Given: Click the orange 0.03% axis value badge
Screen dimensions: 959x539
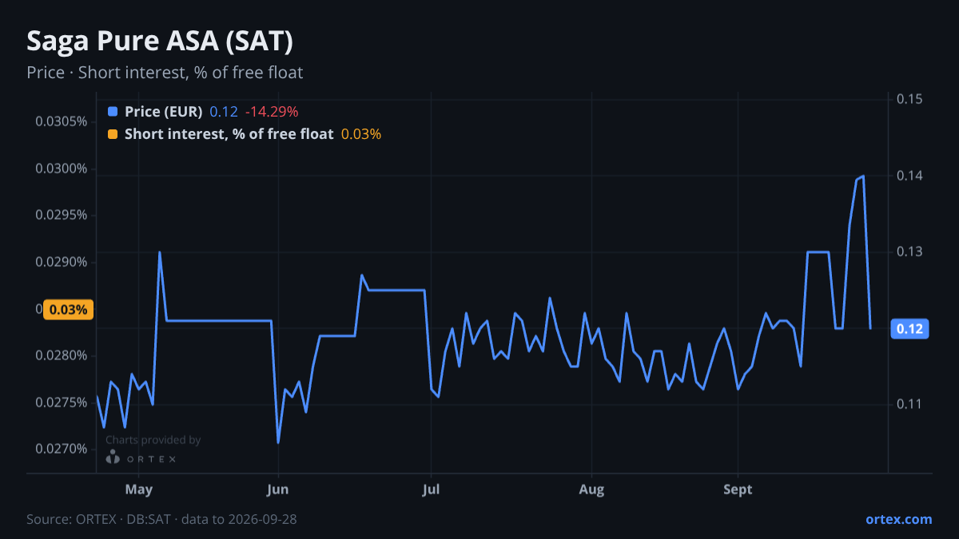Looking at the screenshot, I should (x=69, y=310).
